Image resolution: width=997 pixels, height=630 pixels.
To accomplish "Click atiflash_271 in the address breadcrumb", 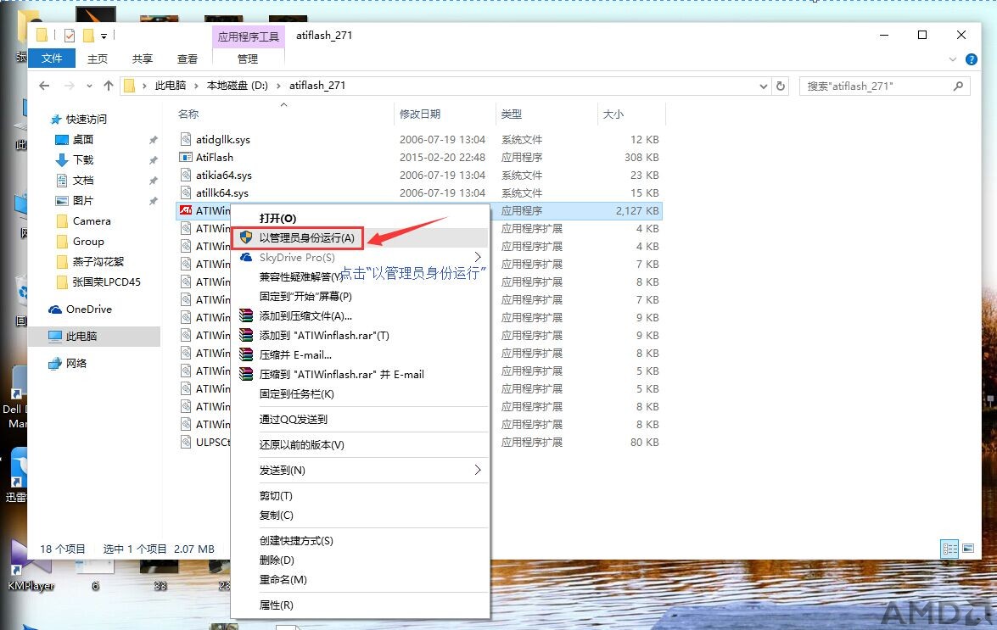I will tap(317, 85).
